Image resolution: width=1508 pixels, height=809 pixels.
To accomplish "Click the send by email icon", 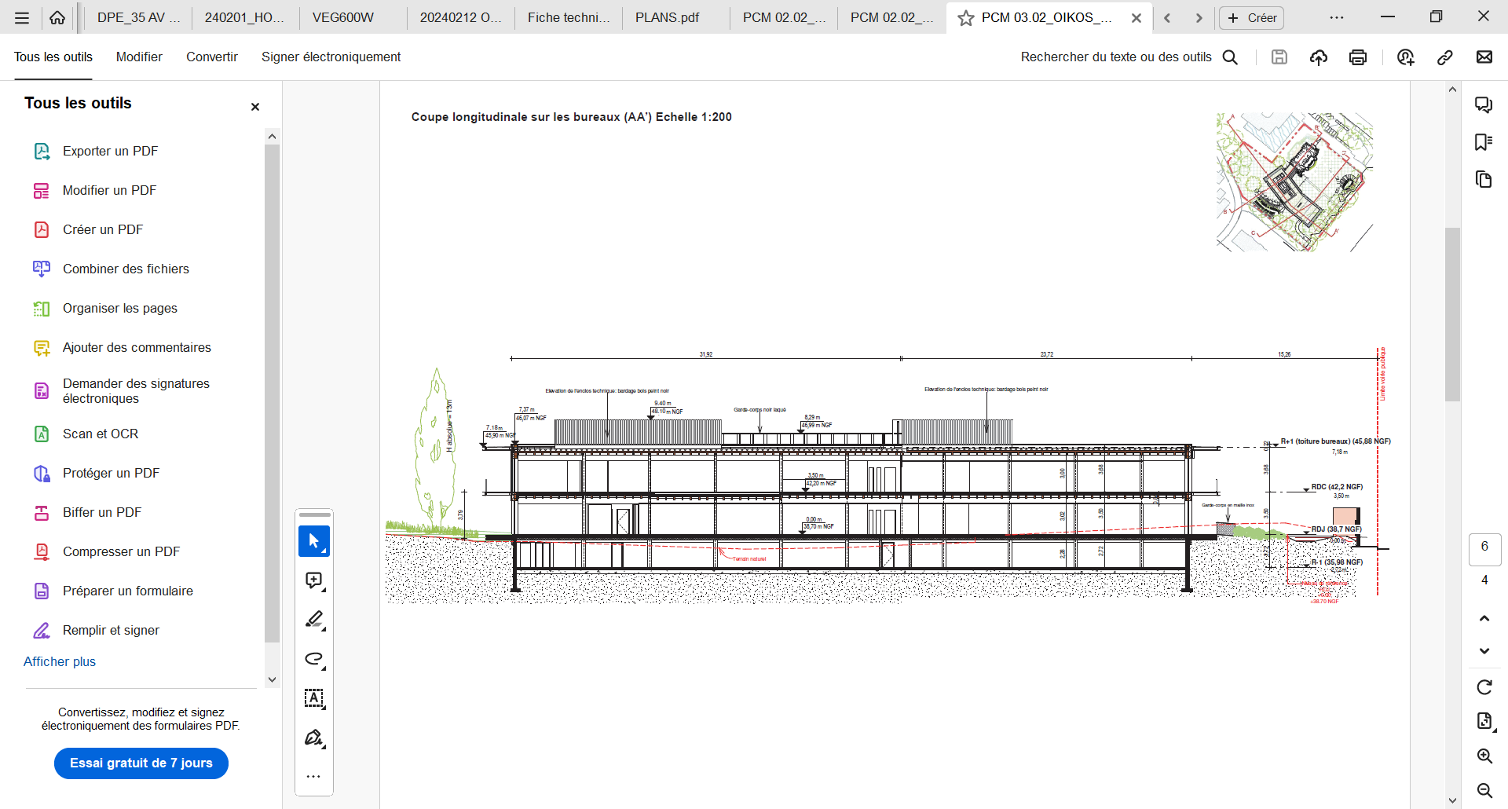I will coord(1484,57).
